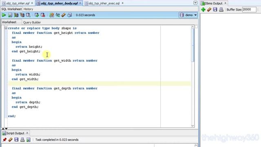Collapse the create type body code block
Screen dimensions: 261x147
point(6,28)
